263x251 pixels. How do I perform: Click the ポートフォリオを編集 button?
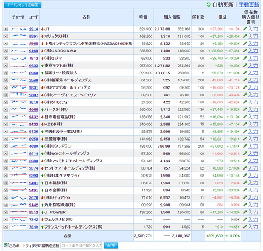[22, 5]
